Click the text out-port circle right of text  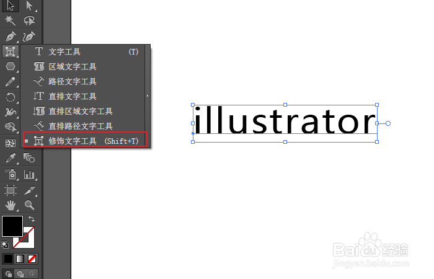pyautogui.click(x=387, y=123)
